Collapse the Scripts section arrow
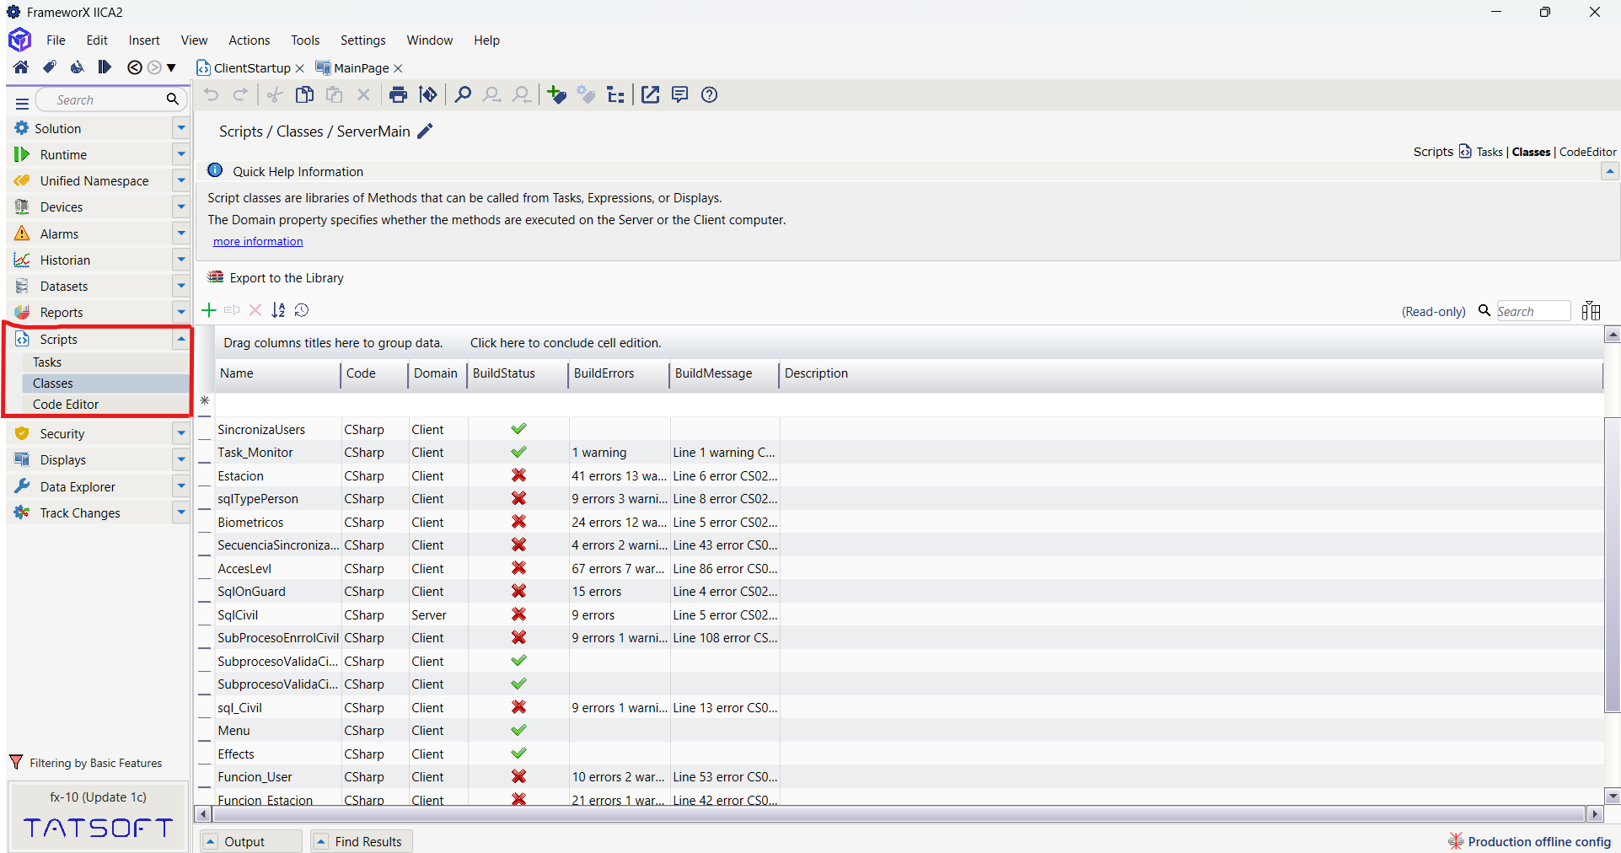This screenshot has width=1621, height=853. [180, 339]
